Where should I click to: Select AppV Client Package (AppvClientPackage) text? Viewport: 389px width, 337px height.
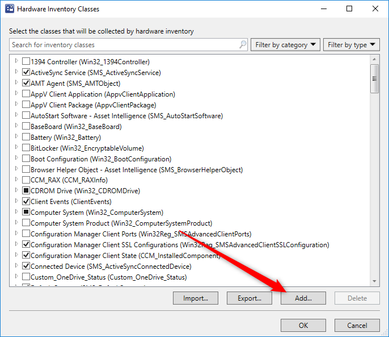(93, 105)
